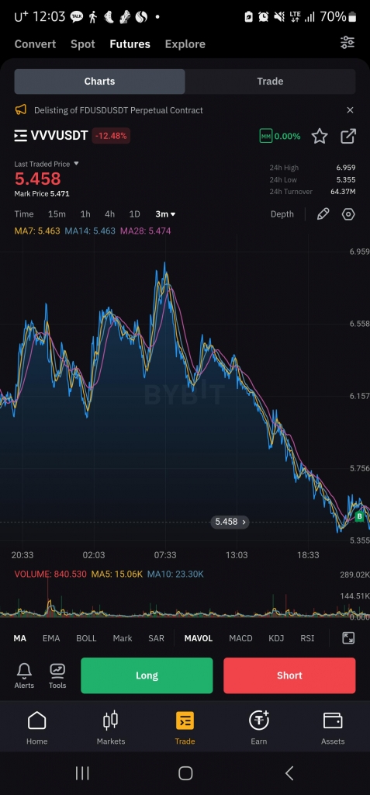This screenshot has width=370, height=795.
Task: Open the Explore section
Action: coord(185,44)
